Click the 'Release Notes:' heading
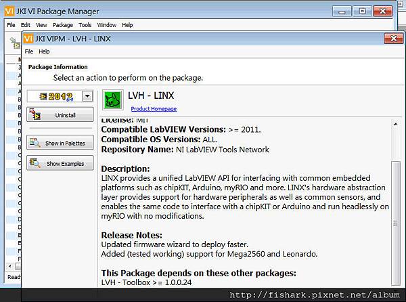This screenshot has height=302, width=406. [131, 235]
